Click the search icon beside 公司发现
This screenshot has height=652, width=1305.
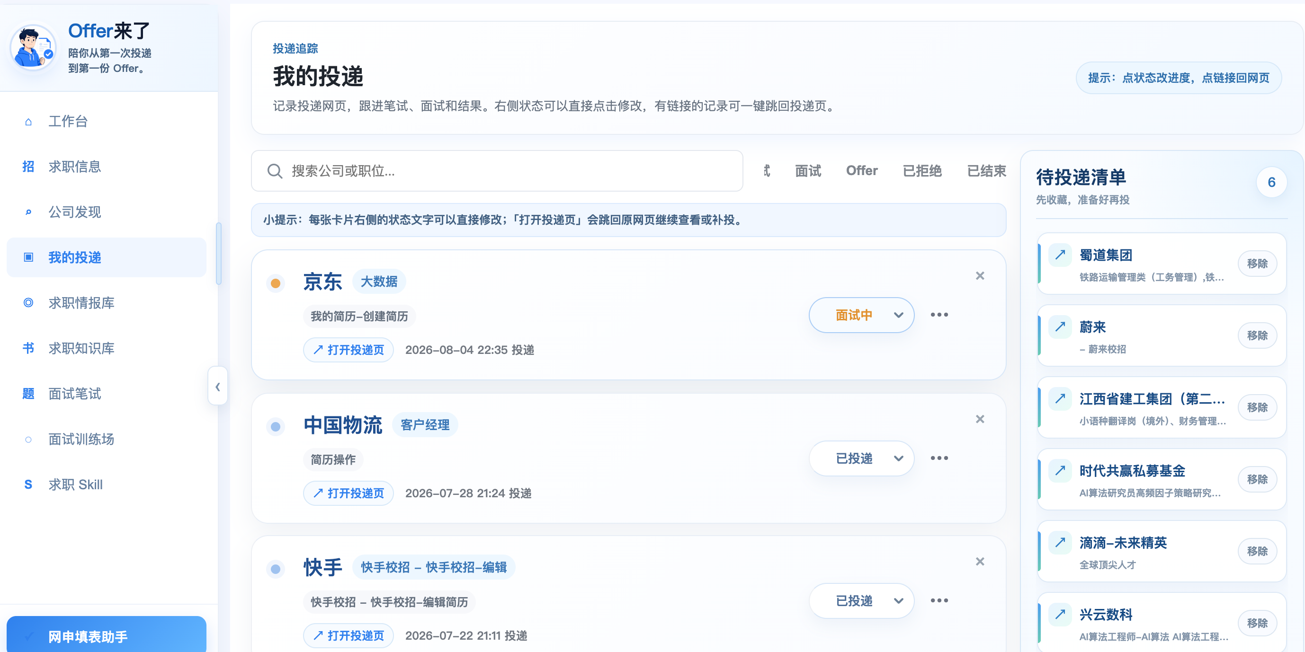(28, 212)
